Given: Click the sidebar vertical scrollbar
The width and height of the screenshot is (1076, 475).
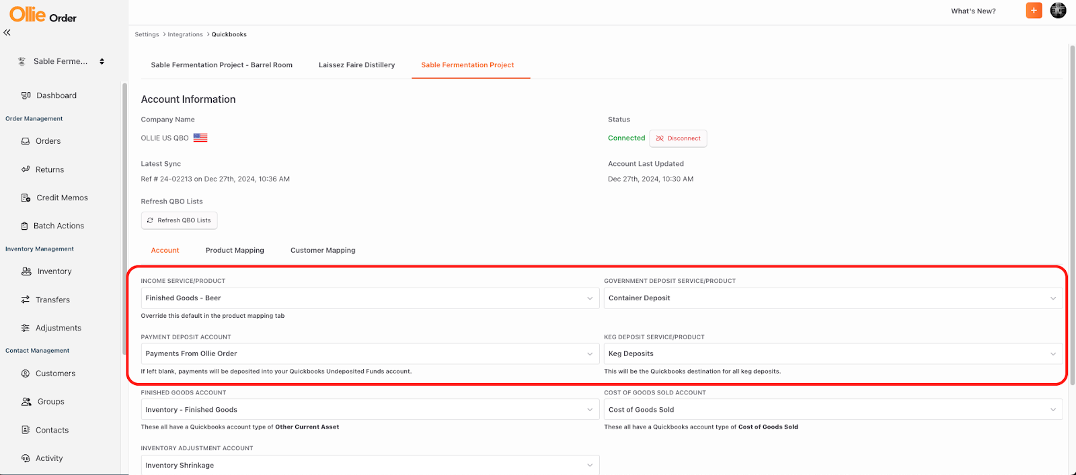Looking at the screenshot, I should click(x=124, y=218).
